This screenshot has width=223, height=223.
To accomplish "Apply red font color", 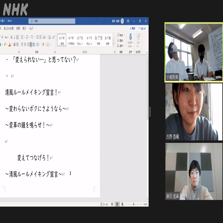I will (10, 45).
